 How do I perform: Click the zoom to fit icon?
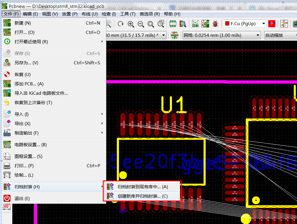tap(151, 24)
